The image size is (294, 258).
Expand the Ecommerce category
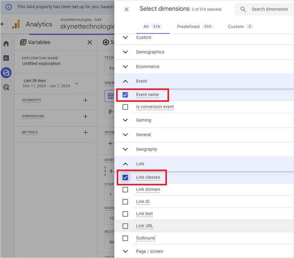click(125, 66)
